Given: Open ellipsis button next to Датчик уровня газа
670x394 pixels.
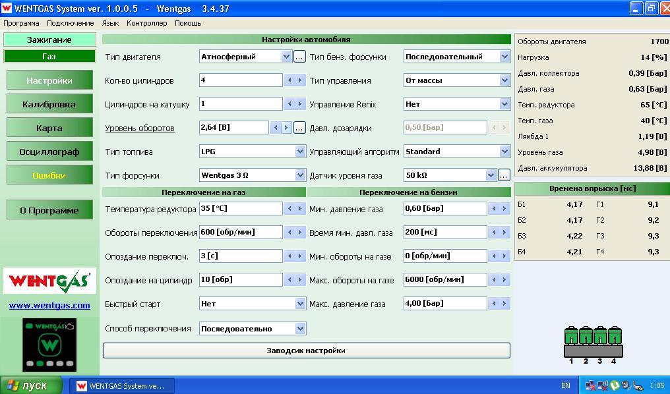Looking at the screenshot, I should [x=504, y=175].
